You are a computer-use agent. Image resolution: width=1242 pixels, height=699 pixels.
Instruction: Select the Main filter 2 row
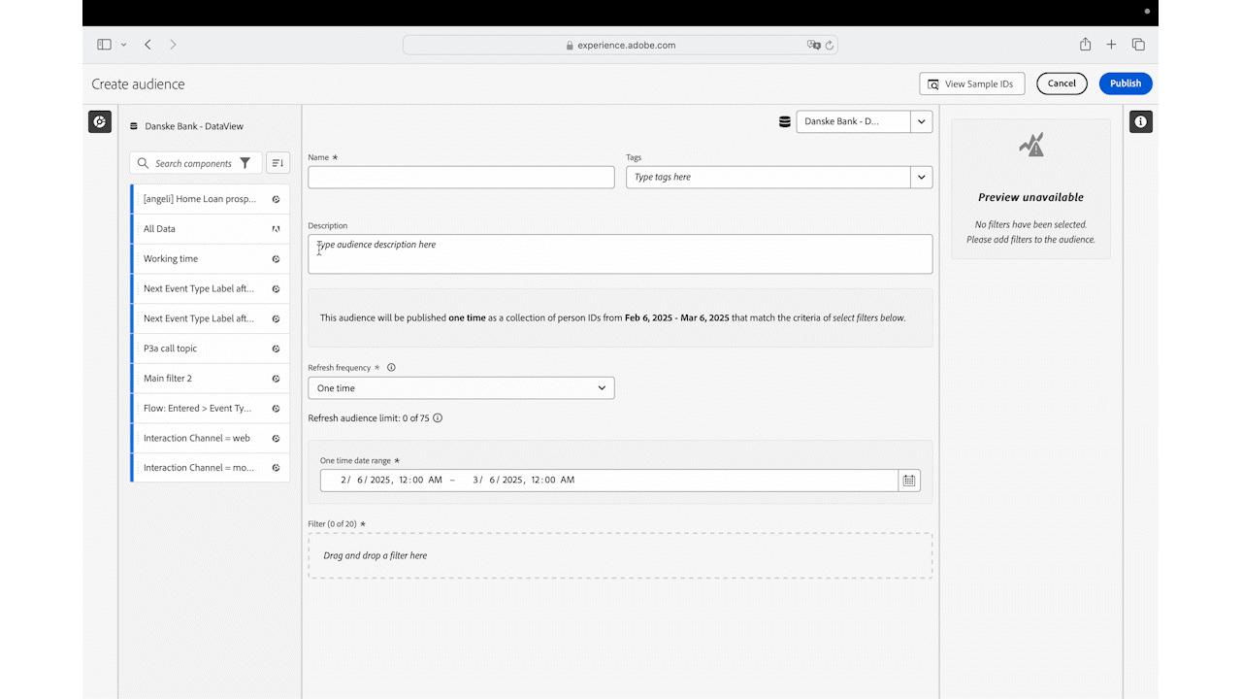[210, 379]
